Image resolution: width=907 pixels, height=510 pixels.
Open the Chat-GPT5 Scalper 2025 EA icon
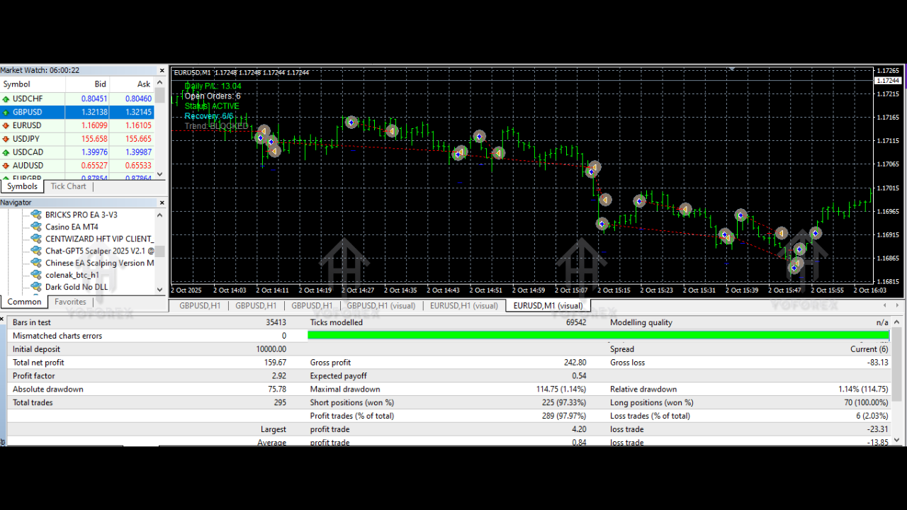(37, 251)
